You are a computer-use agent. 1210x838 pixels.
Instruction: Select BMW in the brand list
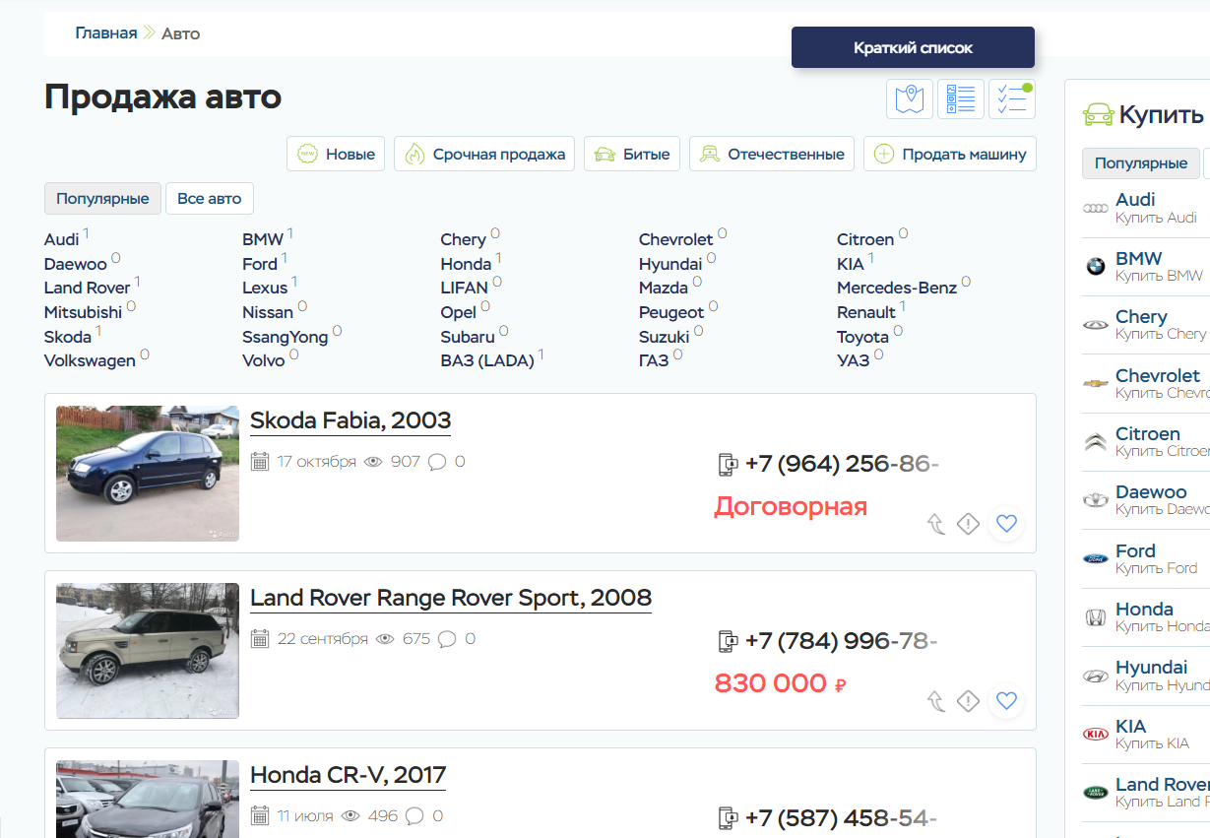point(262,239)
